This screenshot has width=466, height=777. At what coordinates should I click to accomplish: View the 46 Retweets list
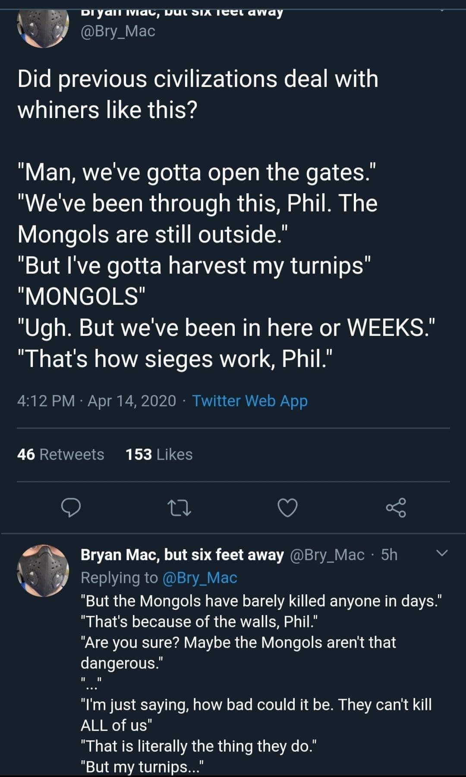click(x=61, y=455)
